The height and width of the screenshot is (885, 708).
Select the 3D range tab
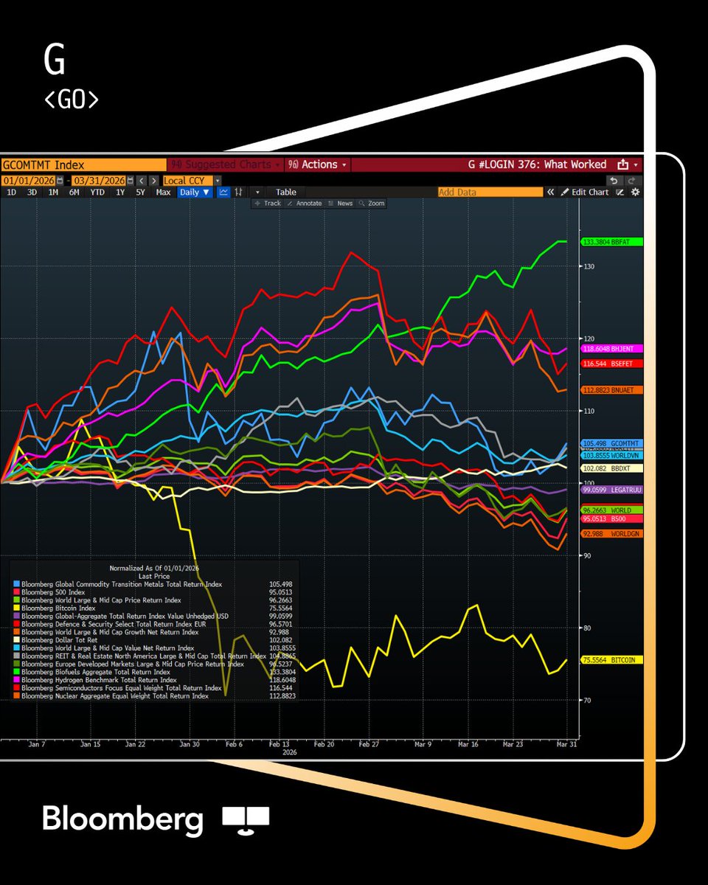[x=32, y=192]
